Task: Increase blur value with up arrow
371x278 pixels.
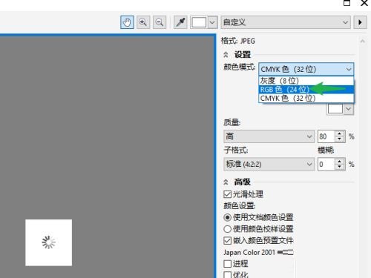Action: [340, 161]
